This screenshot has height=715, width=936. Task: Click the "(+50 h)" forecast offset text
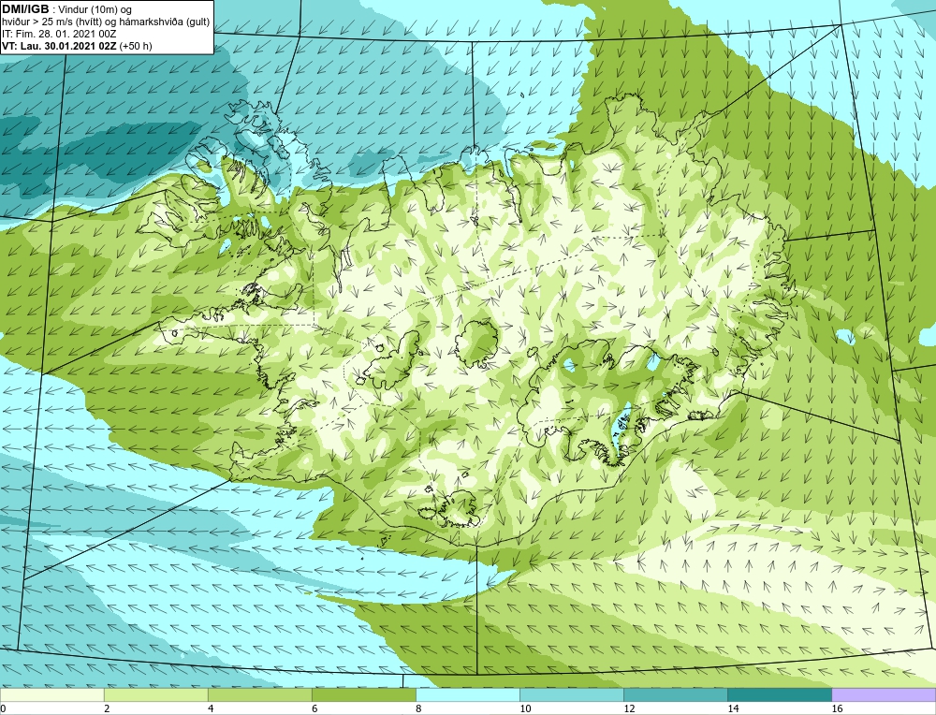[136, 46]
